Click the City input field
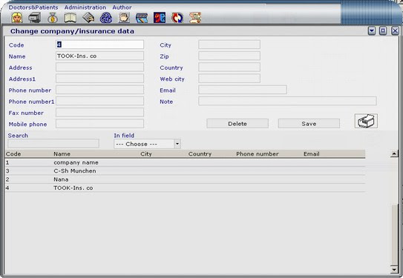This screenshot has width=403, height=278. click(229, 44)
